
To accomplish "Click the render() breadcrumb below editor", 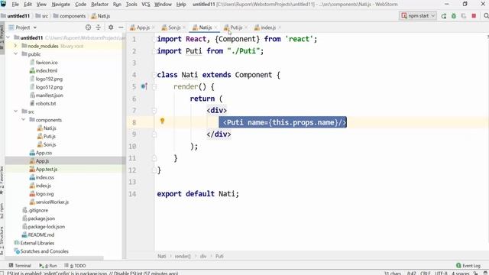I will 183,256.
